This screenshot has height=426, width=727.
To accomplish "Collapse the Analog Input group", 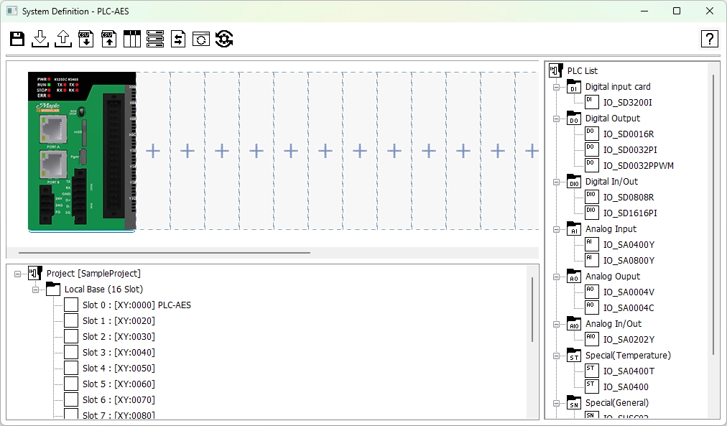I will click(x=556, y=229).
